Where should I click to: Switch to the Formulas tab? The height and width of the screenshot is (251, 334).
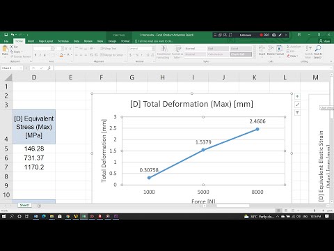tap(63, 41)
